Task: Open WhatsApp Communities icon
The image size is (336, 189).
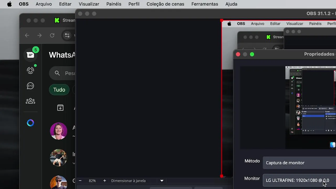Action: [x=30, y=101]
